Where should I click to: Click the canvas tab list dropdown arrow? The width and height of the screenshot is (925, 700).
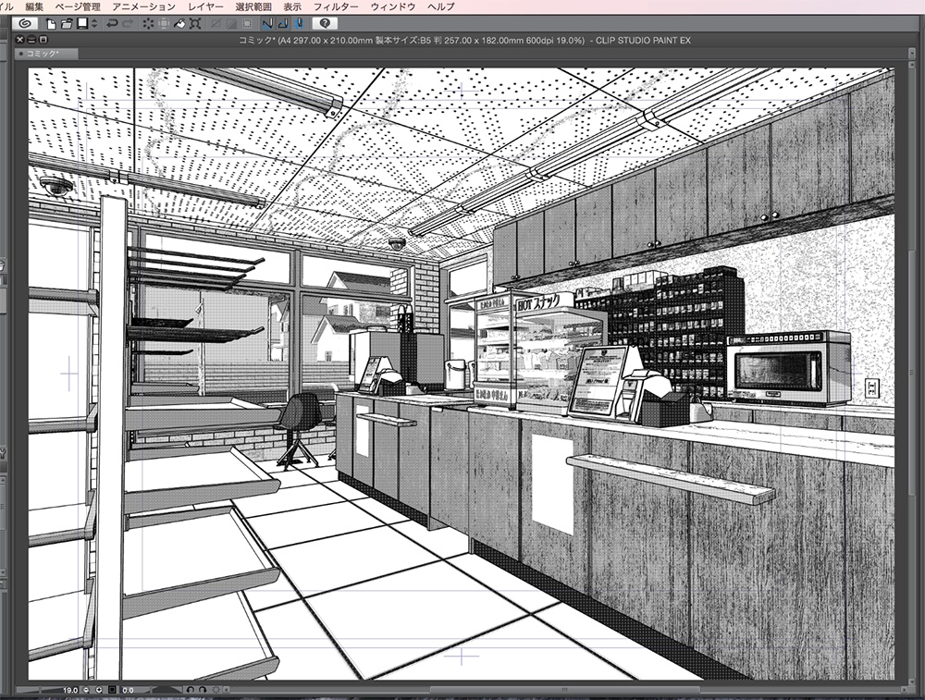click(912, 54)
